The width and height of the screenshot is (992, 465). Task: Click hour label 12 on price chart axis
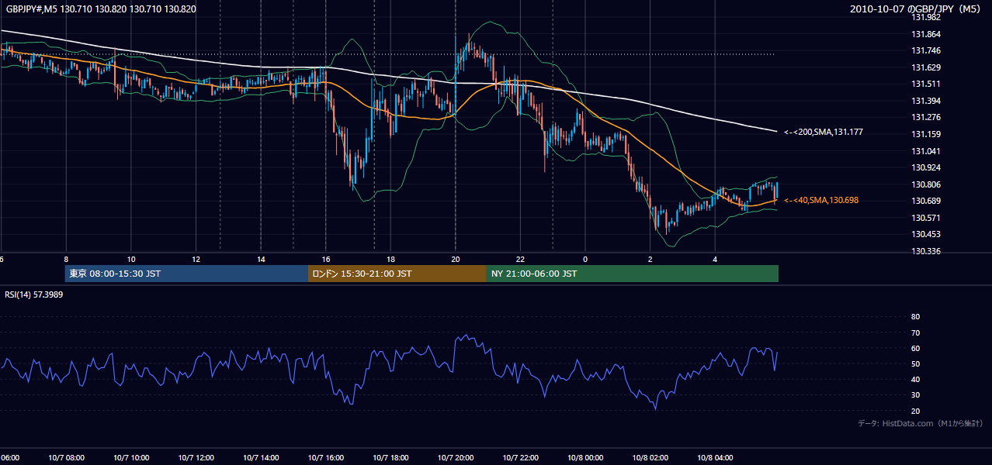(196, 259)
